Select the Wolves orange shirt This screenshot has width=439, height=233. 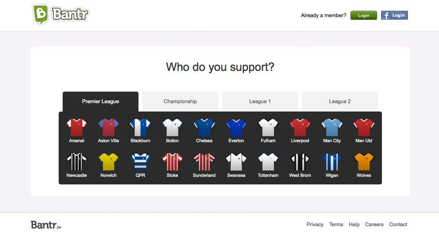(364, 162)
